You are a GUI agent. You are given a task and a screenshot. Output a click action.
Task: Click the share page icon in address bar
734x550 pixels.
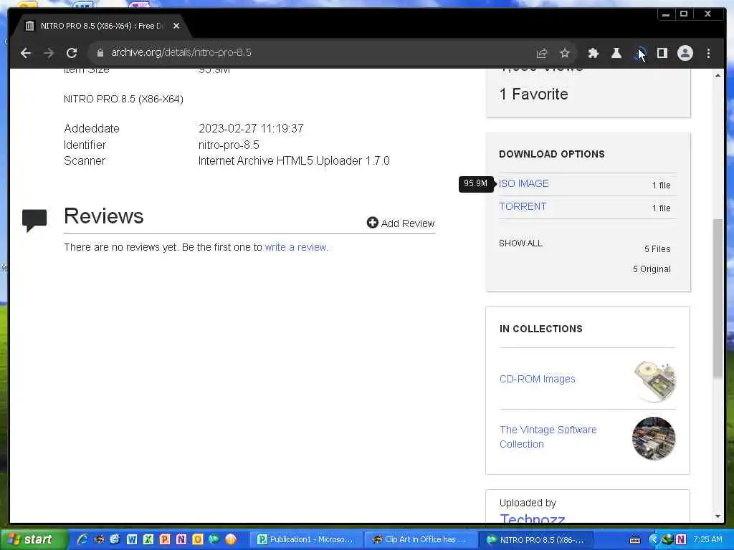[x=542, y=53]
